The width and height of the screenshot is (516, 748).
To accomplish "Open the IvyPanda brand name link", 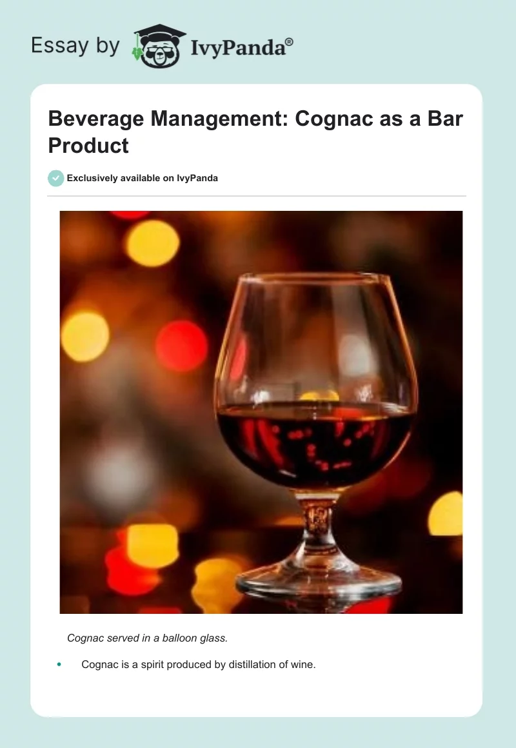I will [238, 48].
